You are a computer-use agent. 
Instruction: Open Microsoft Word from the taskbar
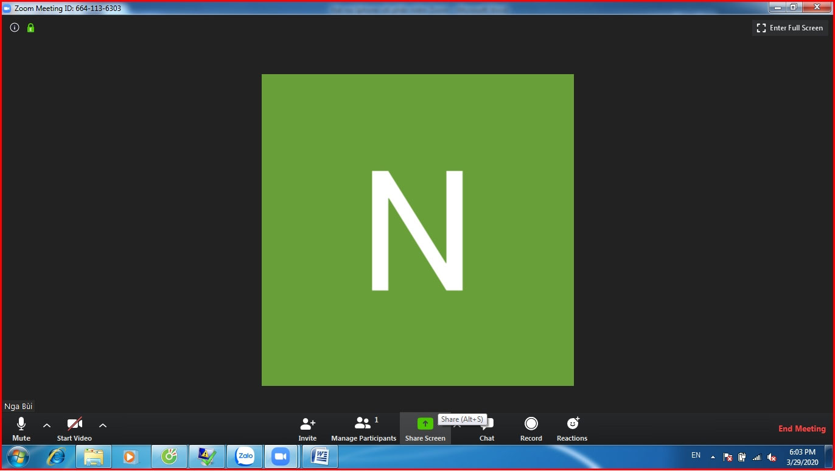[320, 456]
